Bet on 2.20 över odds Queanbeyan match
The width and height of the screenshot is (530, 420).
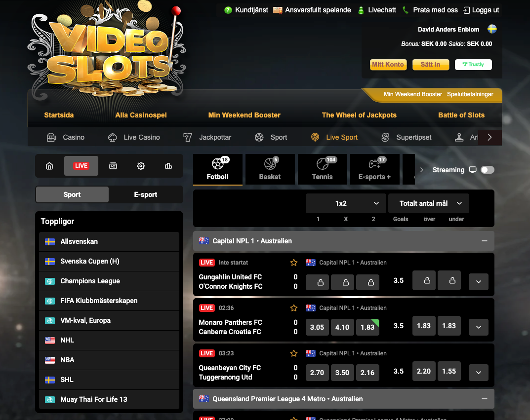[x=424, y=371]
